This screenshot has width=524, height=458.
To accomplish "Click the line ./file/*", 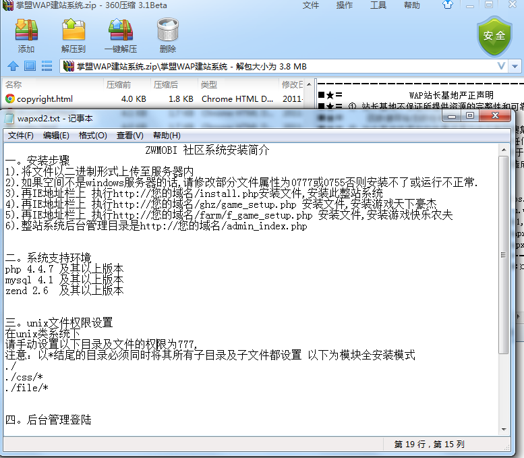I will 27,388.
